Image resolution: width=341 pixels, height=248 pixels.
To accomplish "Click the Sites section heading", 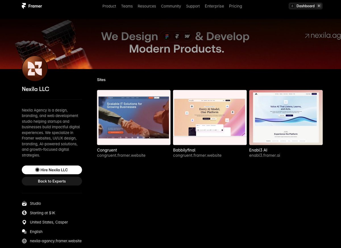I will pos(101,80).
